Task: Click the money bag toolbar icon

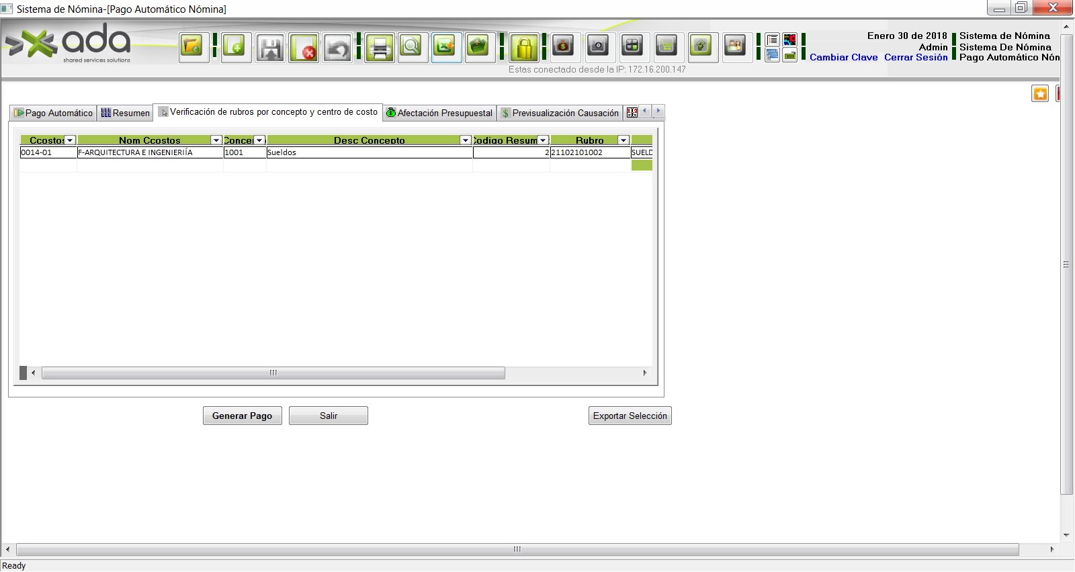Action: click(563, 46)
